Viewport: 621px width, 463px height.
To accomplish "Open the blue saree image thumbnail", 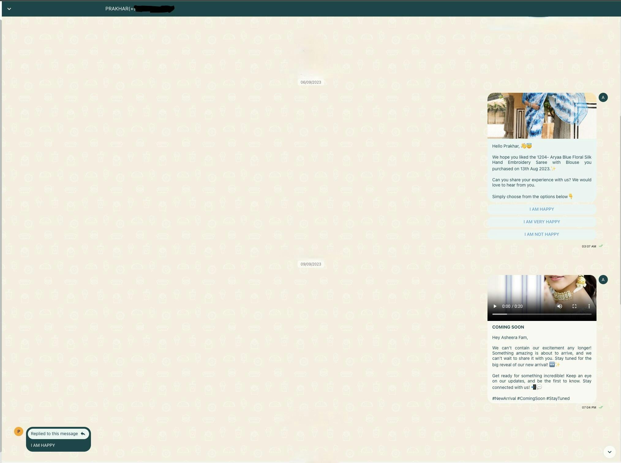I will coord(541,115).
